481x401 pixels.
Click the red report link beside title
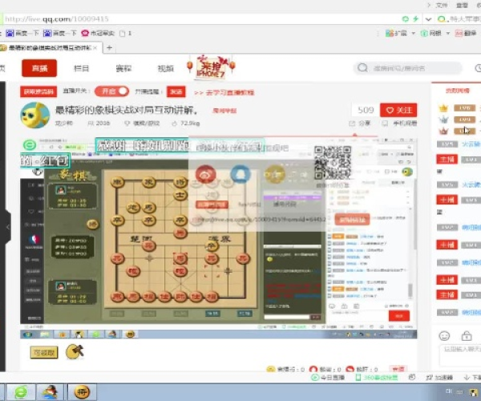click(x=224, y=111)
